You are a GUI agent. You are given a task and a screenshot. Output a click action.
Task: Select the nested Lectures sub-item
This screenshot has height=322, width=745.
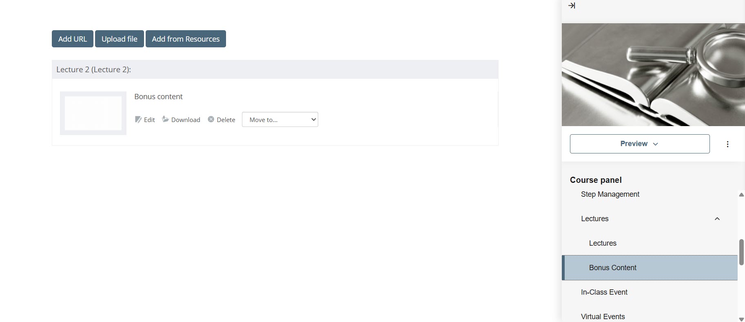pos(603,243)
